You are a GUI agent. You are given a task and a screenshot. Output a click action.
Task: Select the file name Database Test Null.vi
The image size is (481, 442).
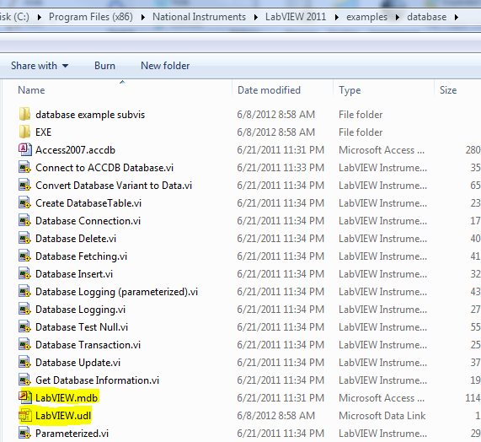tap(82, 327)
